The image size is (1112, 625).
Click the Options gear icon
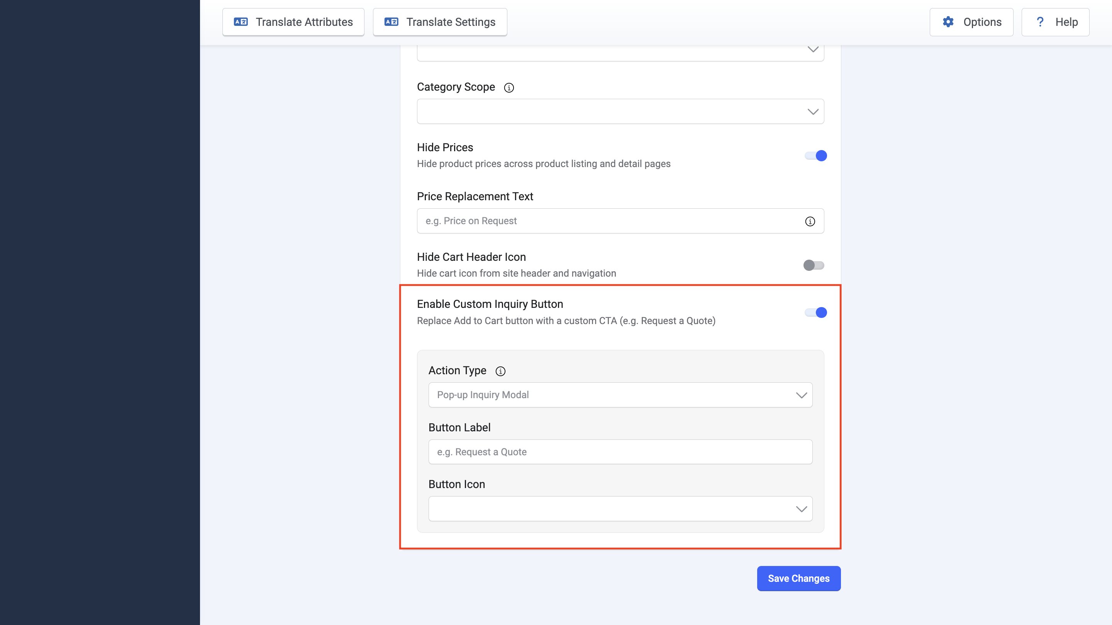[948, 22]
